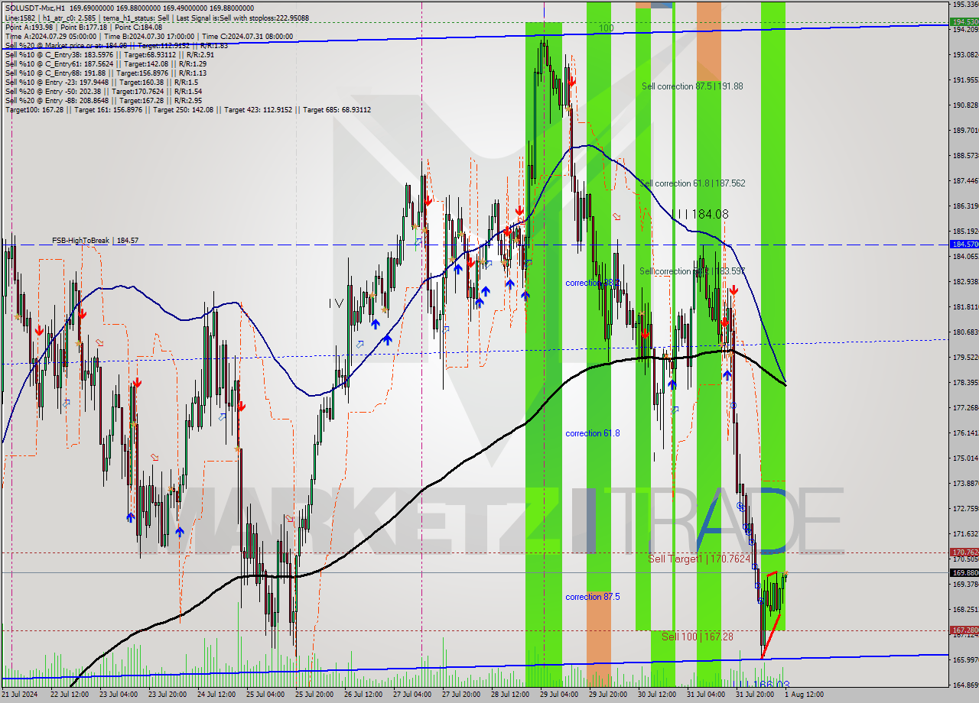Viewport: 979px width, 703px height.
Task: Click 178.395 on the price axis
Action: [965, 383]
